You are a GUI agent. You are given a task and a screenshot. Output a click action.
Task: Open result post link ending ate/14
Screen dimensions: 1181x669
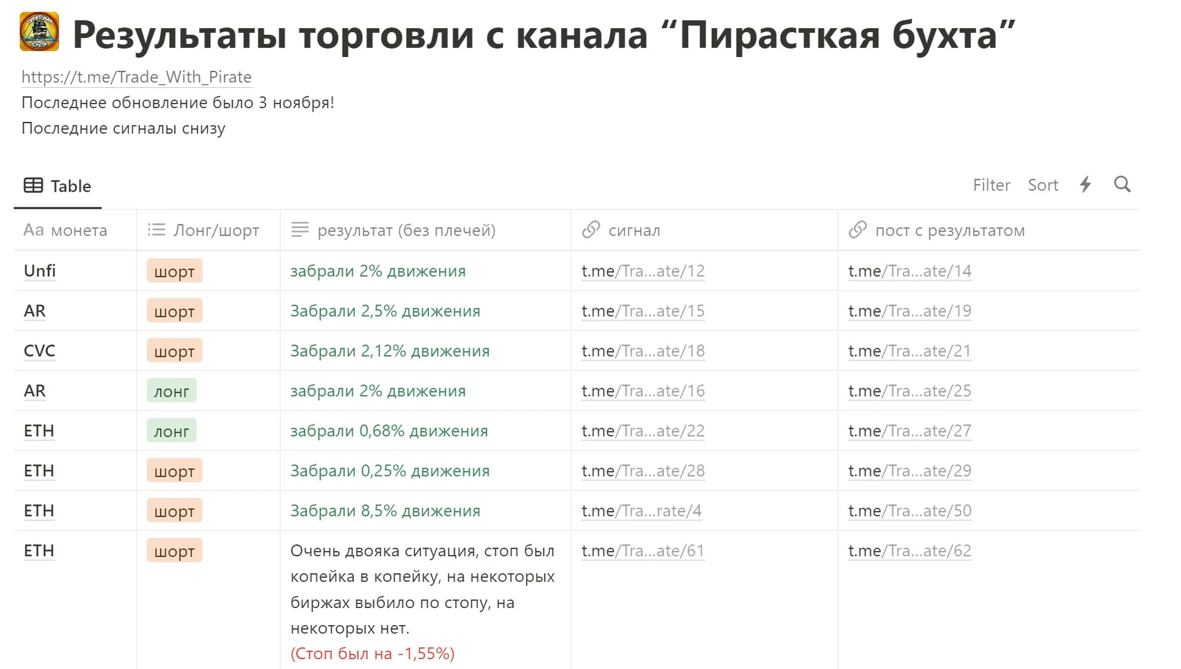pos(909,271)
